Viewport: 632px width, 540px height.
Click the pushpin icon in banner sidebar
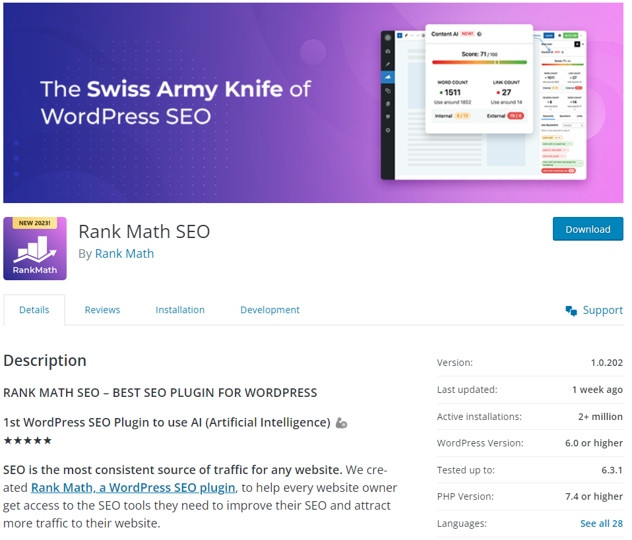click(388, 64)
